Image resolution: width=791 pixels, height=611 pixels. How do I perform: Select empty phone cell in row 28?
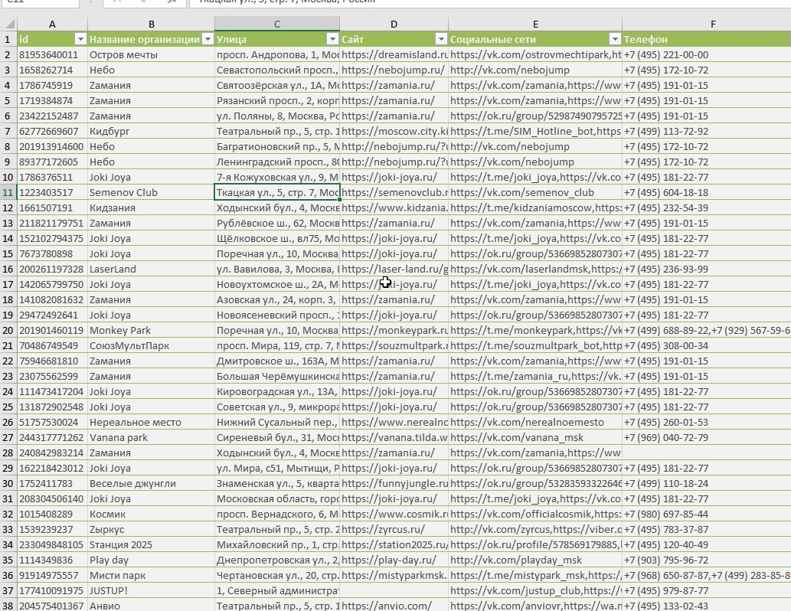point(707,453)
